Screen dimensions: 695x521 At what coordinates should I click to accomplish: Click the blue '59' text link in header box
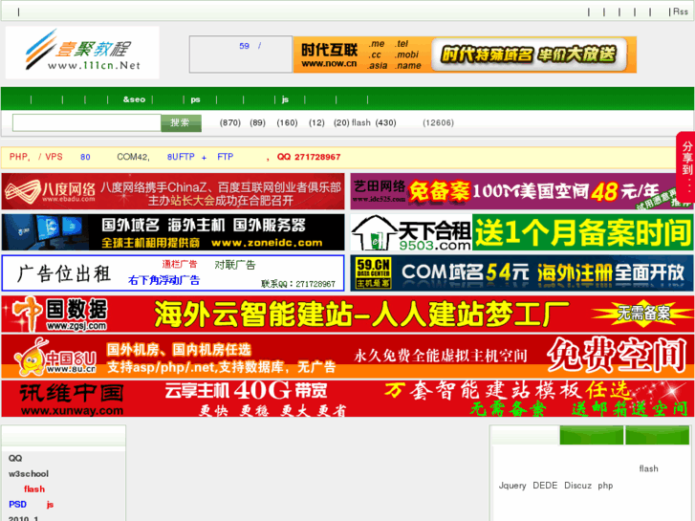coord(244,46)
